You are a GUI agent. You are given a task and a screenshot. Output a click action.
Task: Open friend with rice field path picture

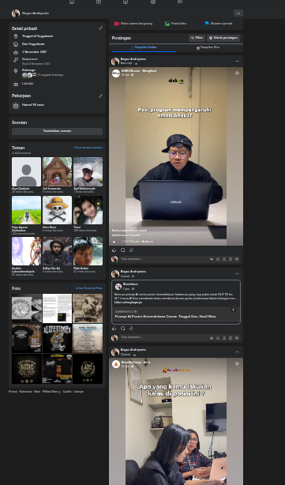(x=26, y=210)
